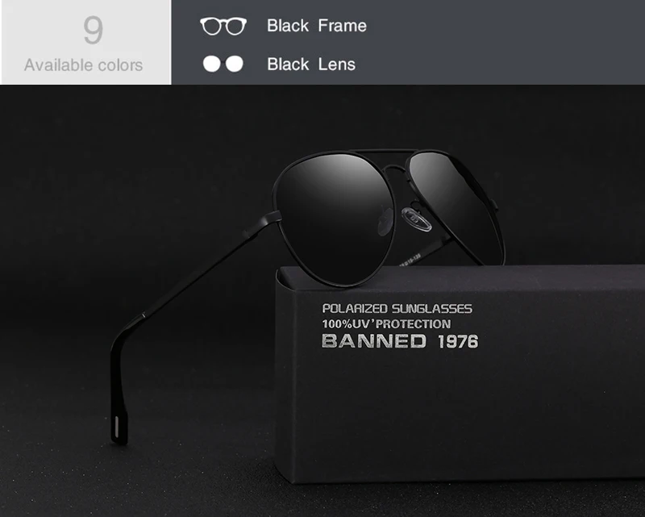Click the silver-marked temple tip end
The image size is (645, 517).
[x=118, y=428]
